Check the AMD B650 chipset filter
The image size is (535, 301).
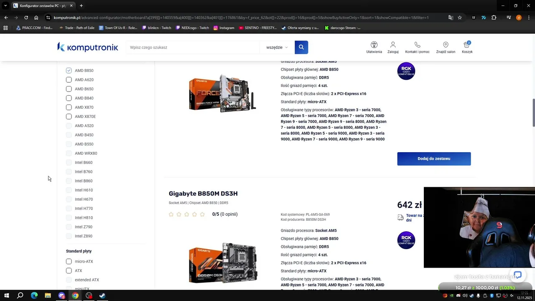click(x=69, y=89)
